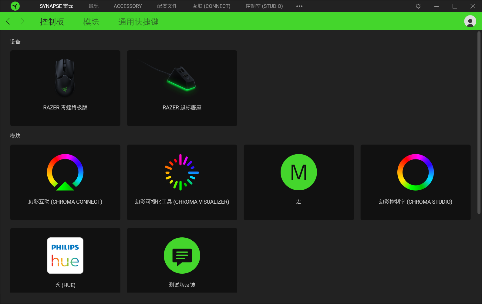Open the green M macro icon
Viewport: 482px width, 304px height.
(299, 172)
